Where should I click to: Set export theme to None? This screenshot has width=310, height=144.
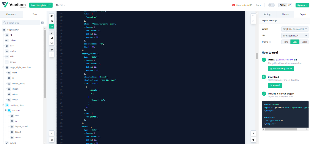pos(286,42)
